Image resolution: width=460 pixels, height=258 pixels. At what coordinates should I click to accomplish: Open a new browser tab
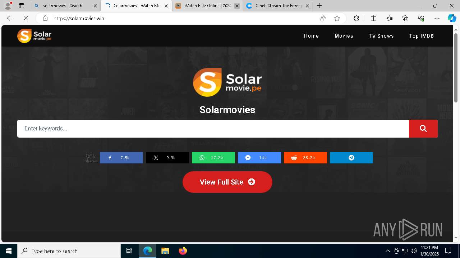coord(319,6)
